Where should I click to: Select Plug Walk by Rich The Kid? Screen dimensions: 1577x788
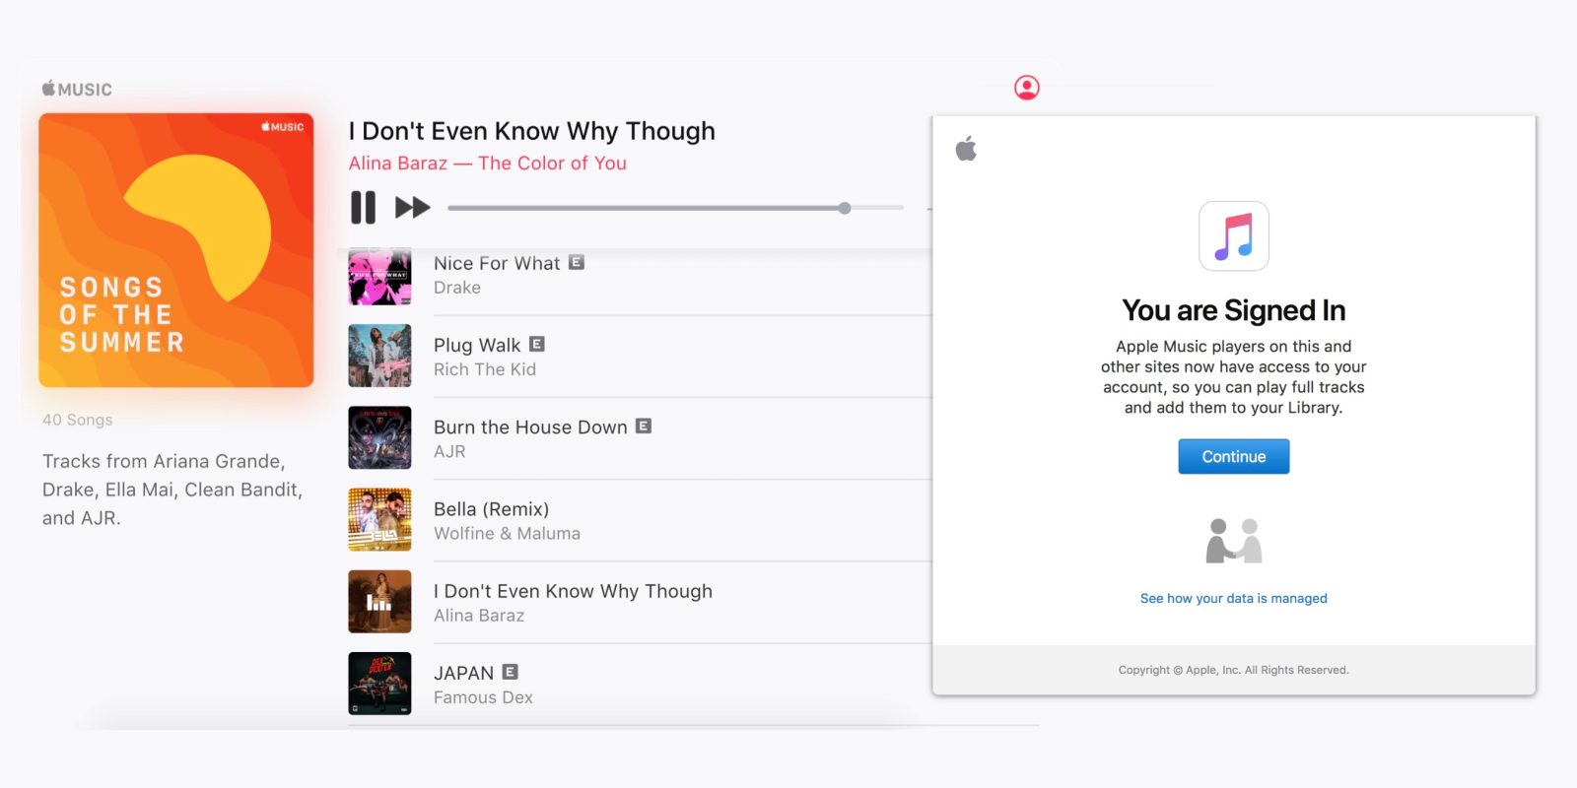coord(477,346)
